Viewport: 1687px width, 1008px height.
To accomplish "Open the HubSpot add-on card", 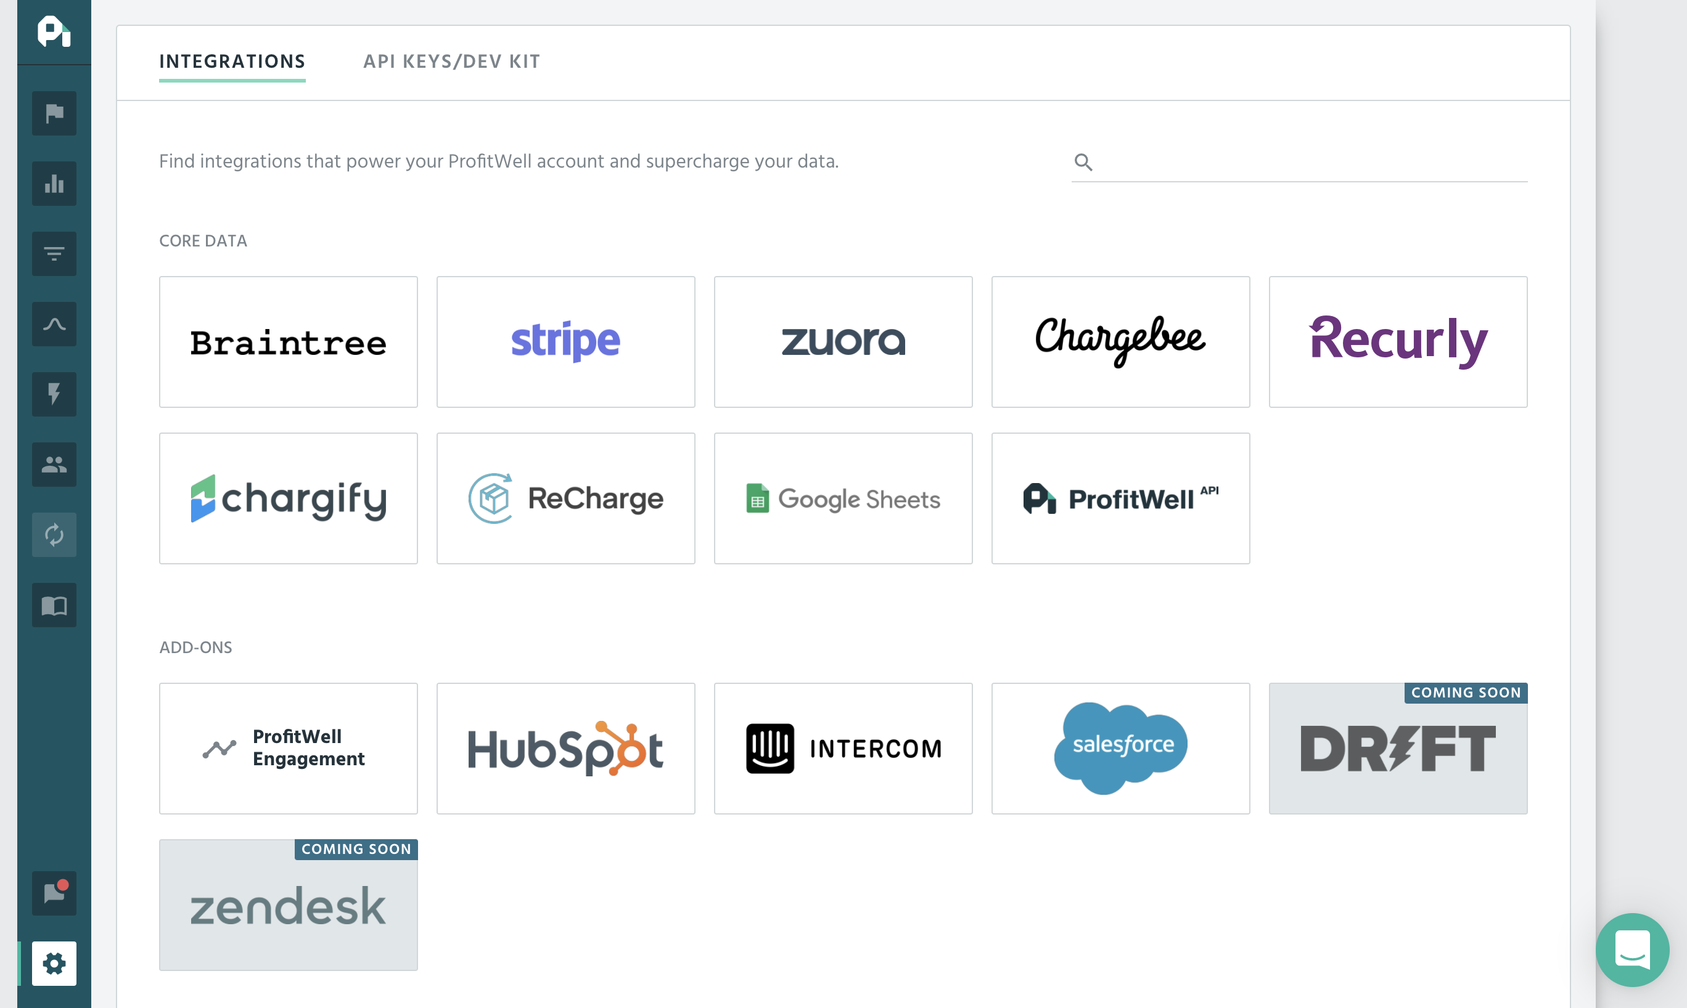I will [x=565, y=749].
